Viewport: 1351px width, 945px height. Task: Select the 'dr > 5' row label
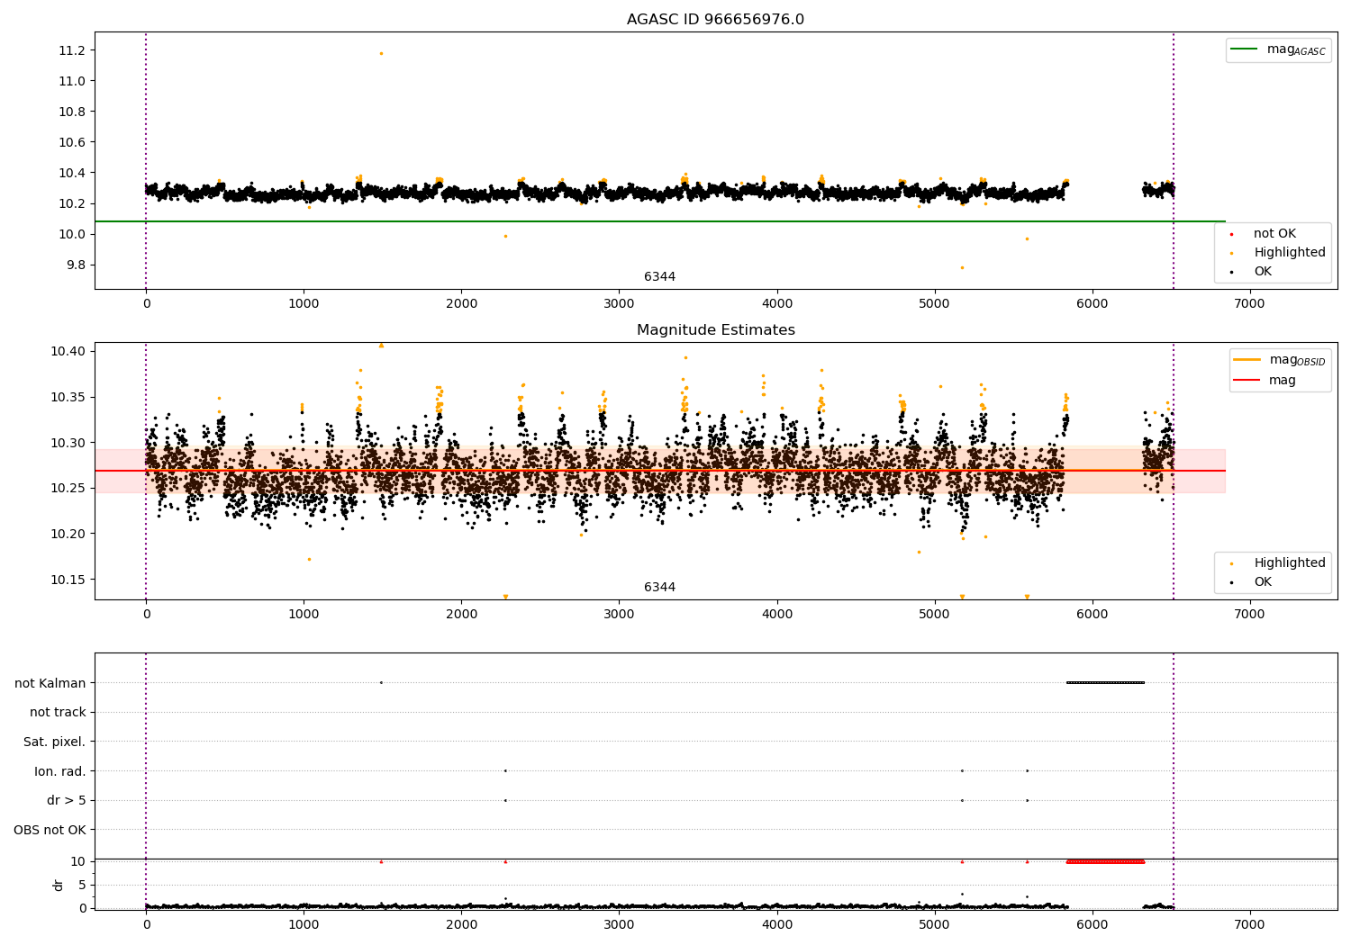tap(67, 801)
